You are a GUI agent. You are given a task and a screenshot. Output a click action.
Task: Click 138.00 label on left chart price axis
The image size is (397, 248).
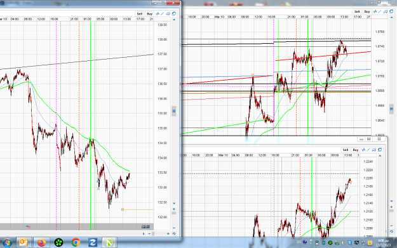[162, 39]
